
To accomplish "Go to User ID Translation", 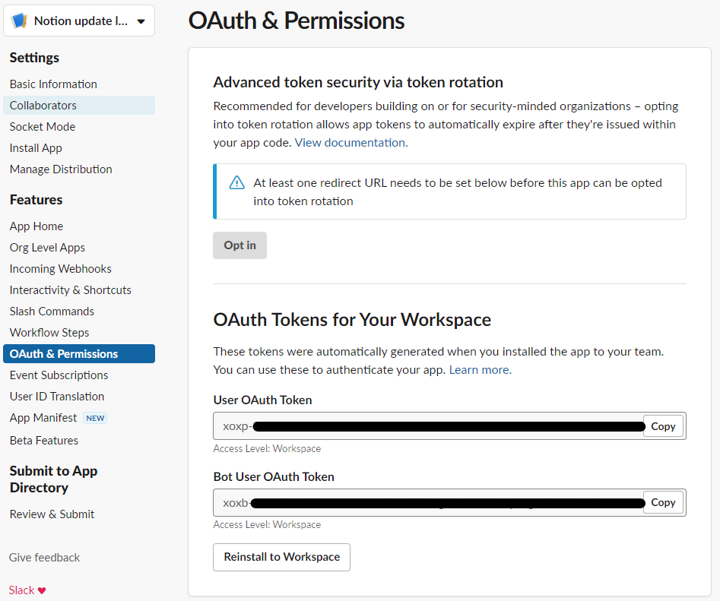I will pos(57,397).
